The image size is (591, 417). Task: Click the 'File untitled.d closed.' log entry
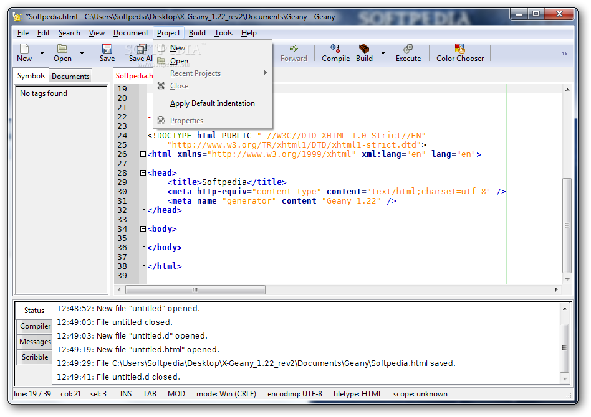pyautogui.click(x=118, y=377)
